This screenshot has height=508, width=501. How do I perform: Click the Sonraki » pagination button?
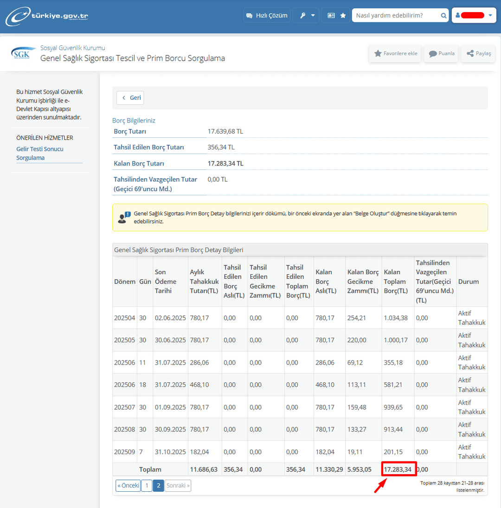coord(178,486)
